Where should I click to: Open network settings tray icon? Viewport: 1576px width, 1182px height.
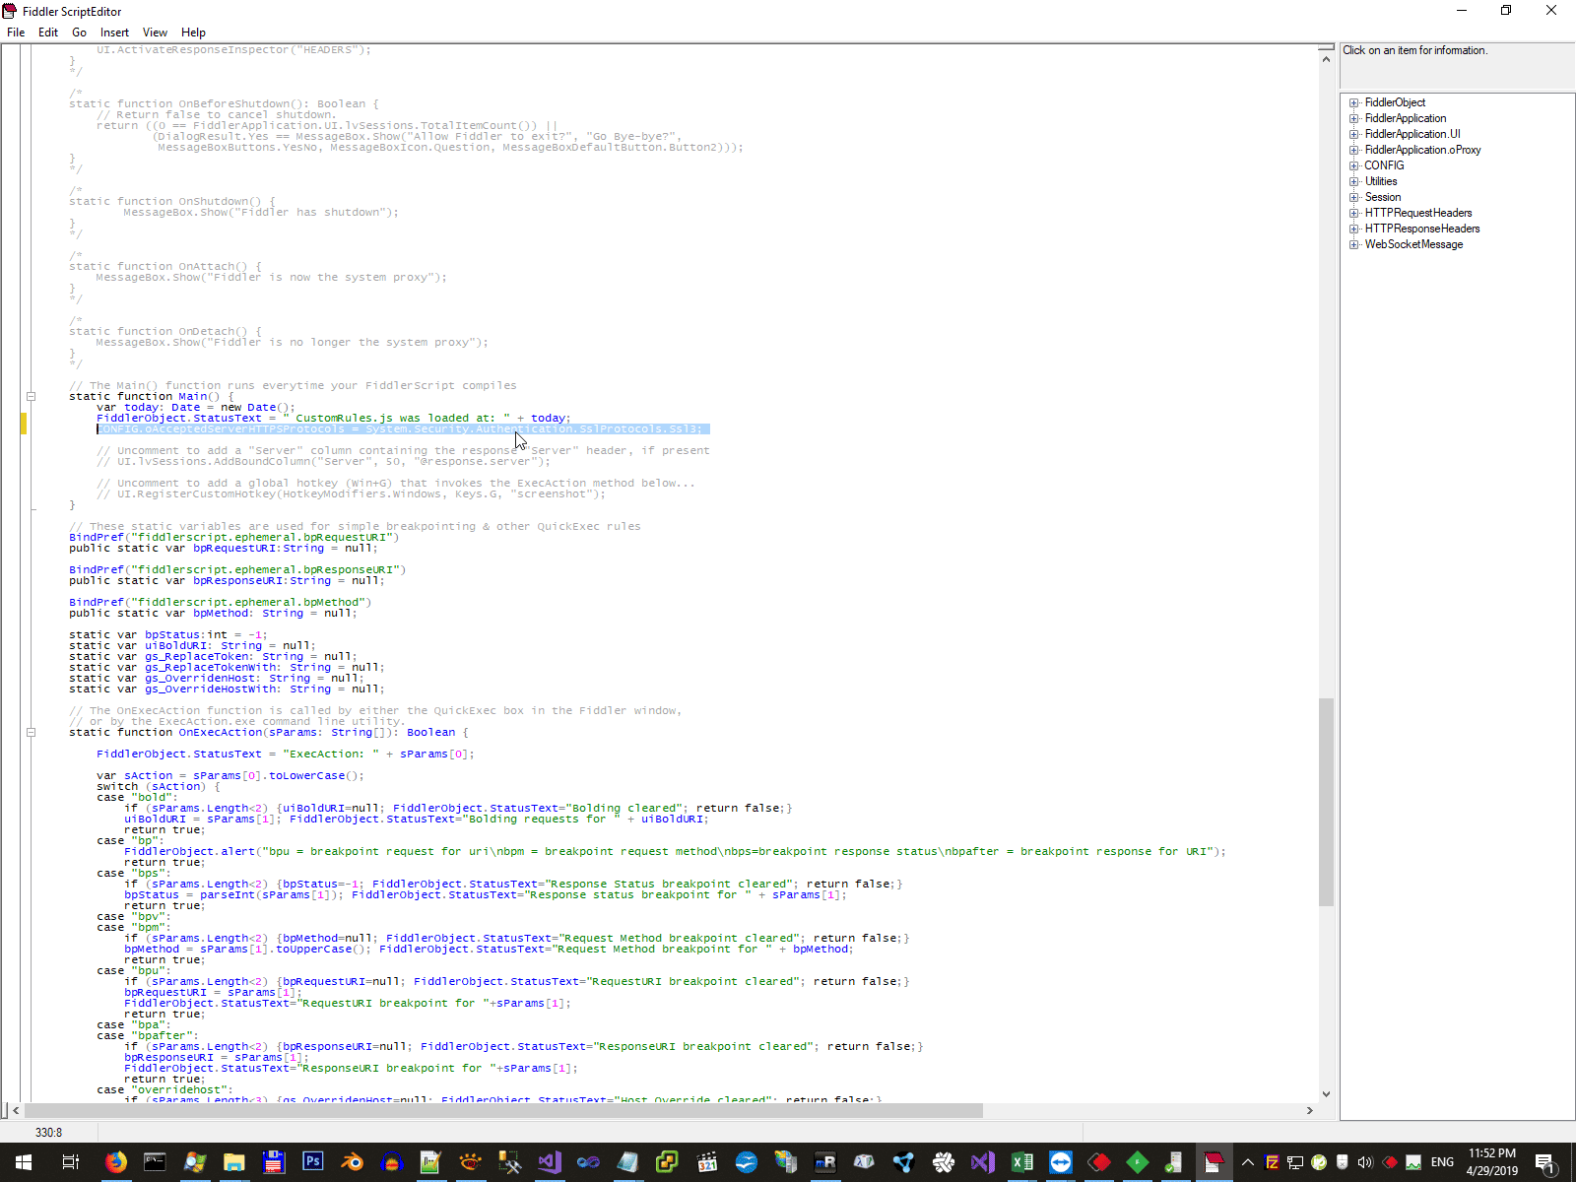(1295, 1162)
